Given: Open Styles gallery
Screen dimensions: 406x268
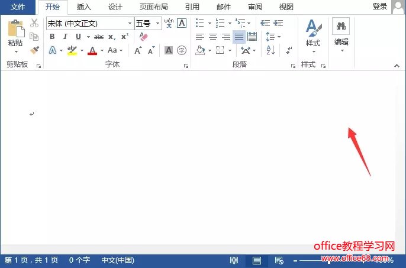Looking at the screenshot, I should pyautogui.click(x=313, y=35).
